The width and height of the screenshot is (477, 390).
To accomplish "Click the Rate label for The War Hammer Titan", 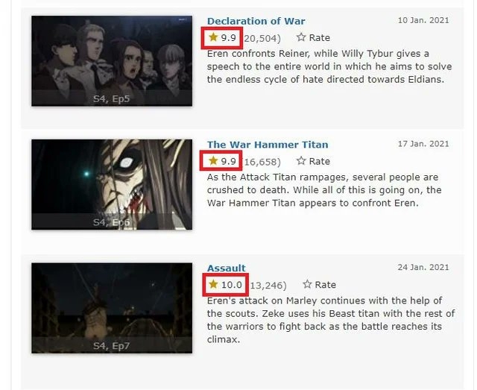I will [x=320, y=161].
